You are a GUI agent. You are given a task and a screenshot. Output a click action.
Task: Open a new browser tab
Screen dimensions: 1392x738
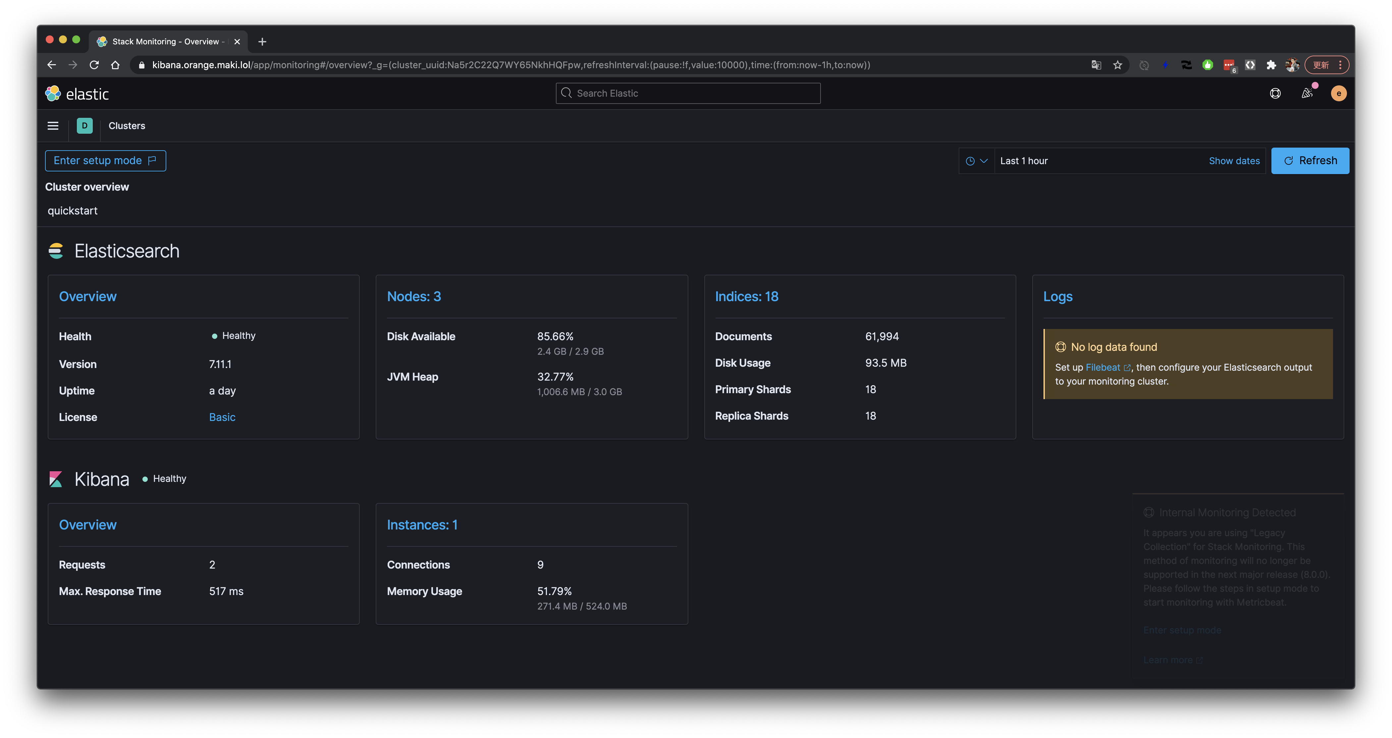pos(262,42)
